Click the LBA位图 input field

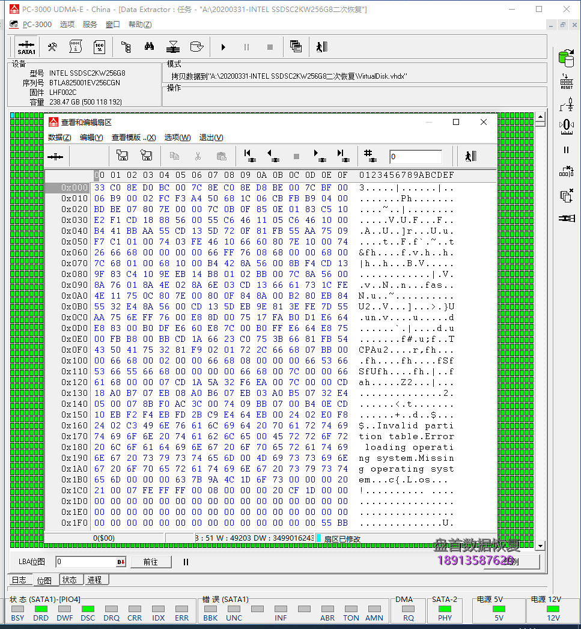[86, 562]
